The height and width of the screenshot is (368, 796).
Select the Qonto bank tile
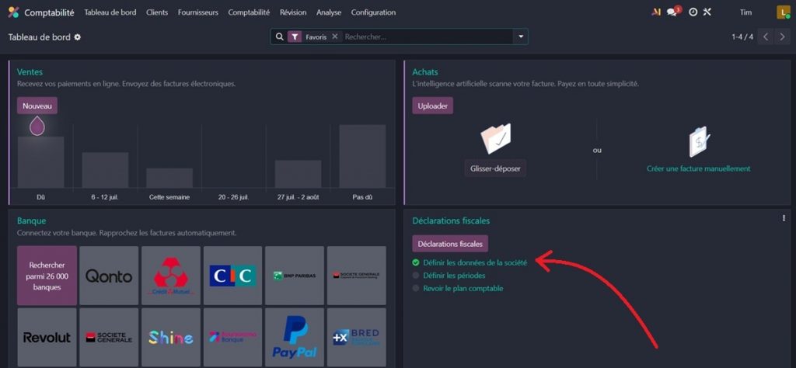tap(109, 276)
